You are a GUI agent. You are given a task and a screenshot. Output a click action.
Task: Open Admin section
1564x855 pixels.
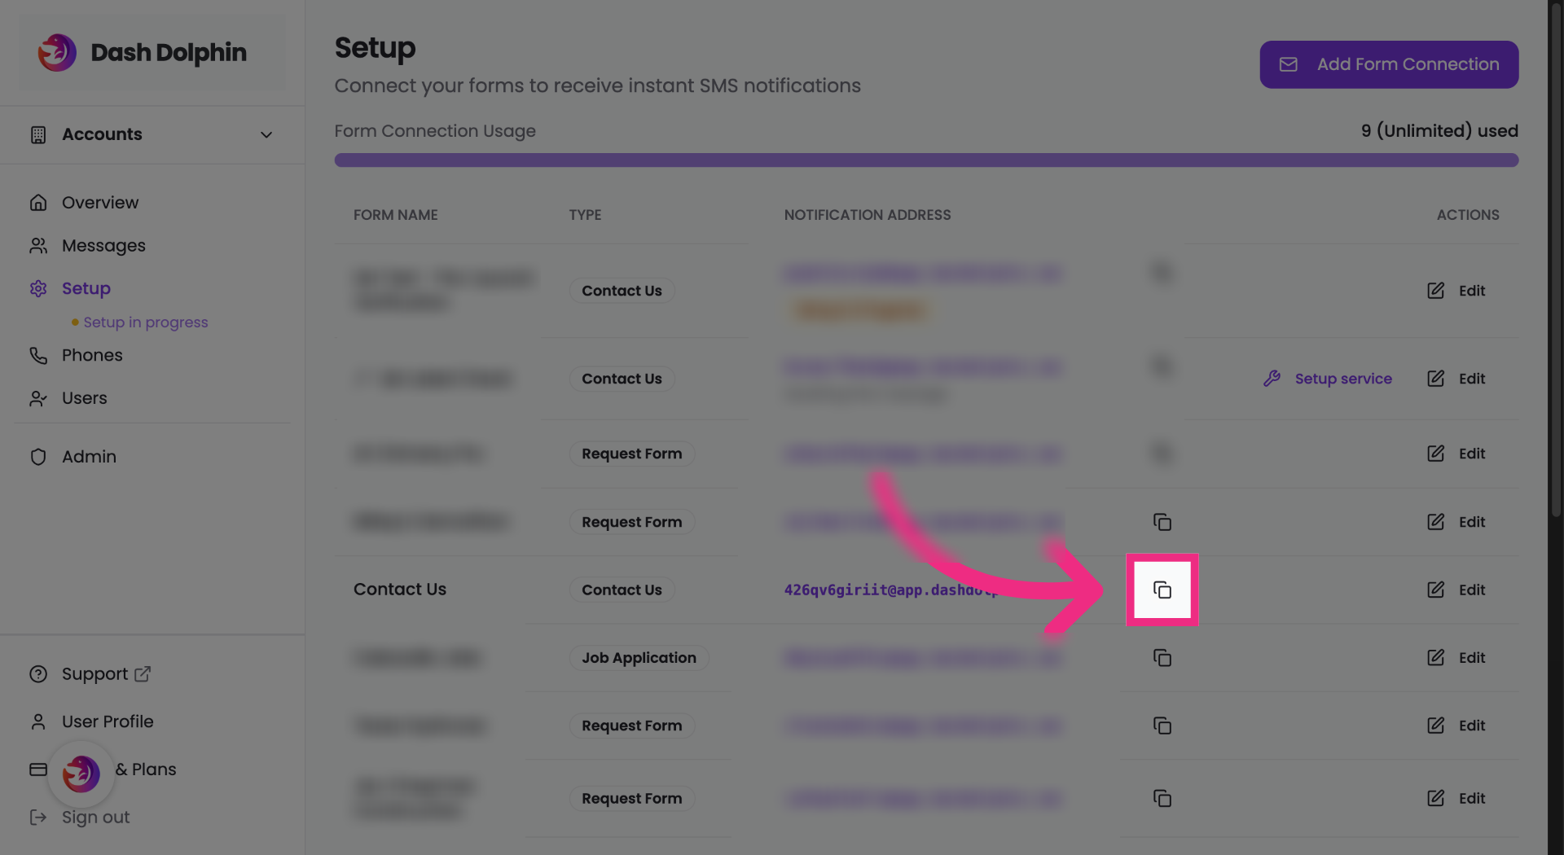click(90, 458)
